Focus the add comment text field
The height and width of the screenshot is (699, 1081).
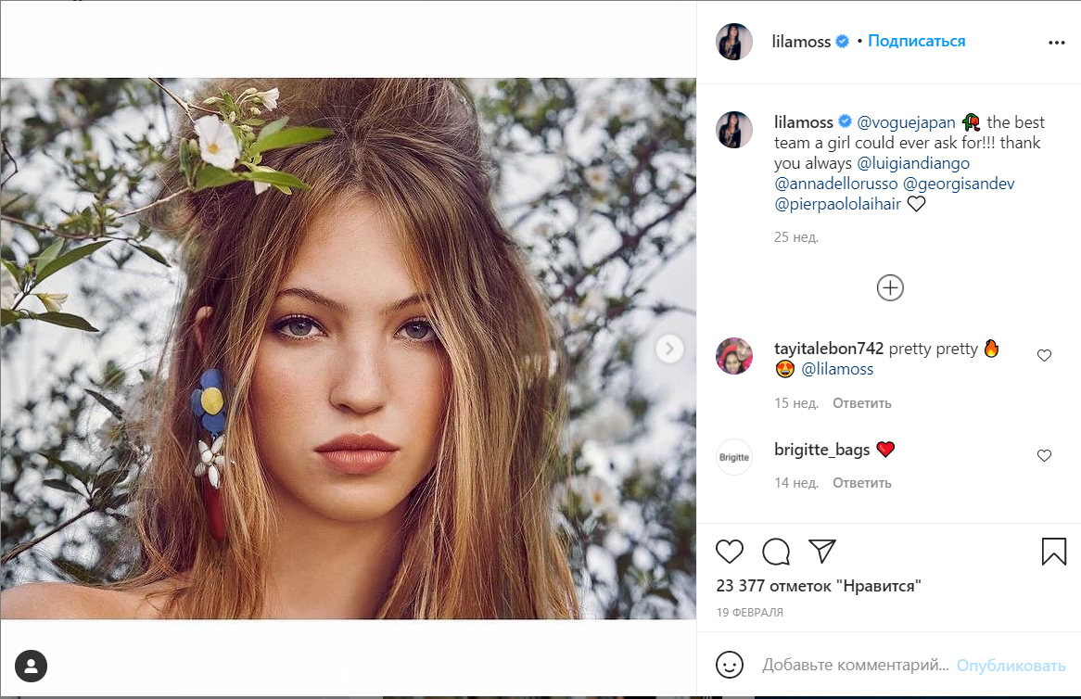pyautogui.click(x=855, y=666)
